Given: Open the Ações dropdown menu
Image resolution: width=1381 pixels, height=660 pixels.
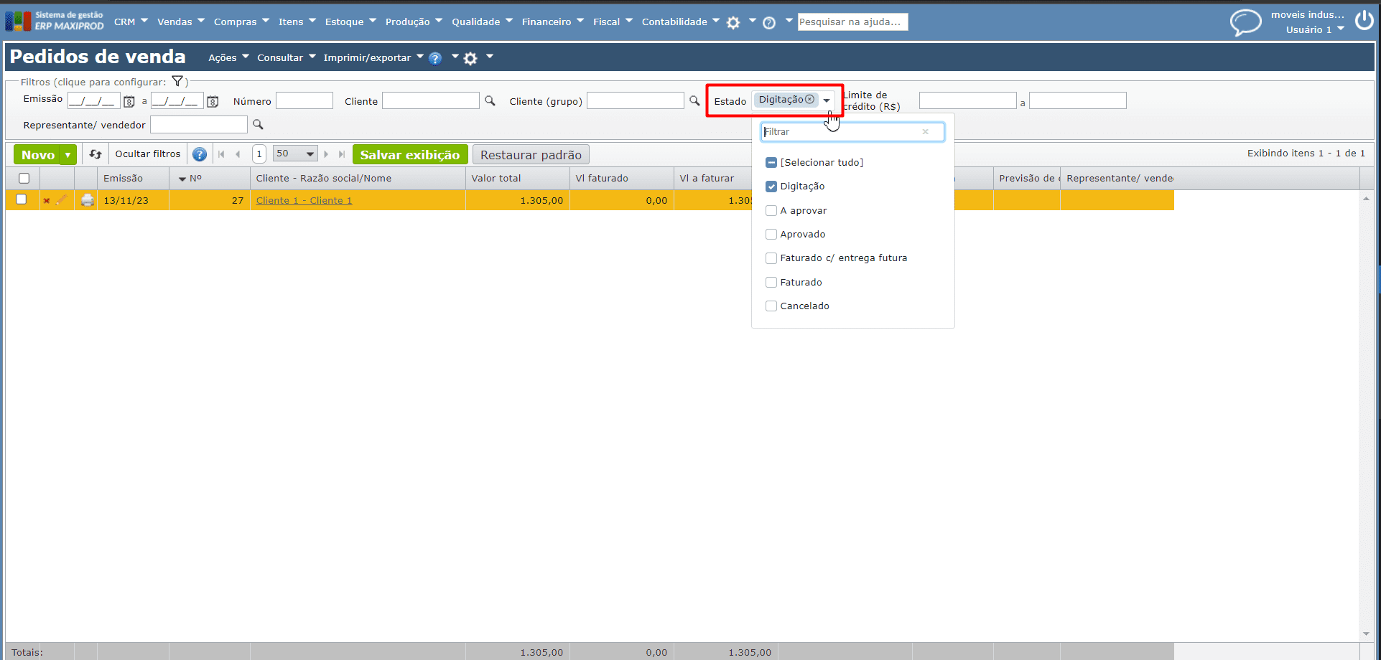Looking at the screenshot, I should pos(228,57).
